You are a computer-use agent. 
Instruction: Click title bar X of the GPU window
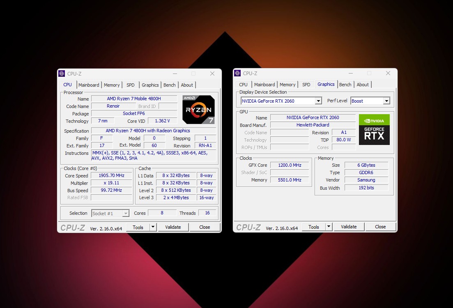coord(388,73)
